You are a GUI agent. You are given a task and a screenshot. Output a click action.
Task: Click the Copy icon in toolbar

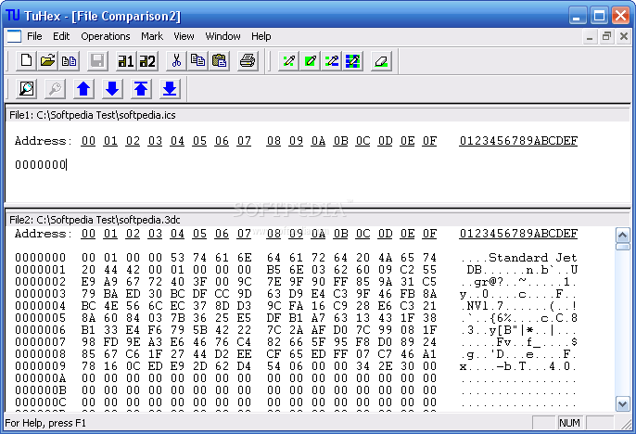pyautogui.click(x=197, y=61)
